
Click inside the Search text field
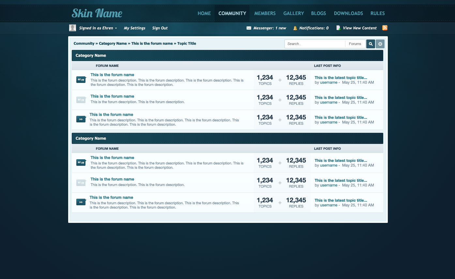click(314, 44)
